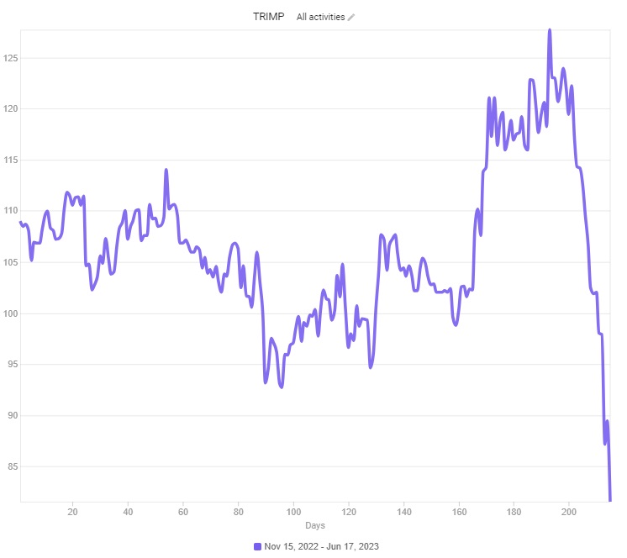Click the 100 value on the y-axis
The width and height of the screenshot is (627, 558).
click(x=10, y=313)
